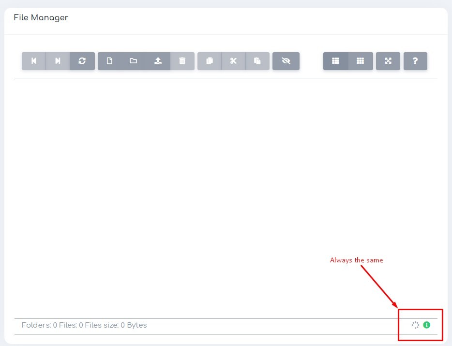This screenshot has width=452, height=346.
Task: Create a new folder
Action: 134,61
